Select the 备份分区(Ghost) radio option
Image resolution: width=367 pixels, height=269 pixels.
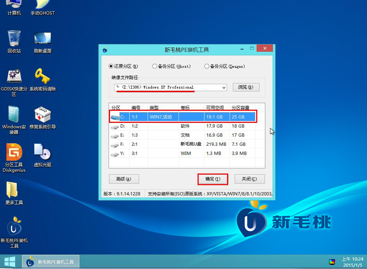[172, 66]
